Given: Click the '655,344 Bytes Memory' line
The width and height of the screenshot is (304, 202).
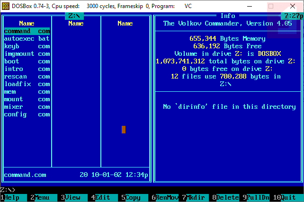Looking at the screenshot, I should (x=227, y=39).
